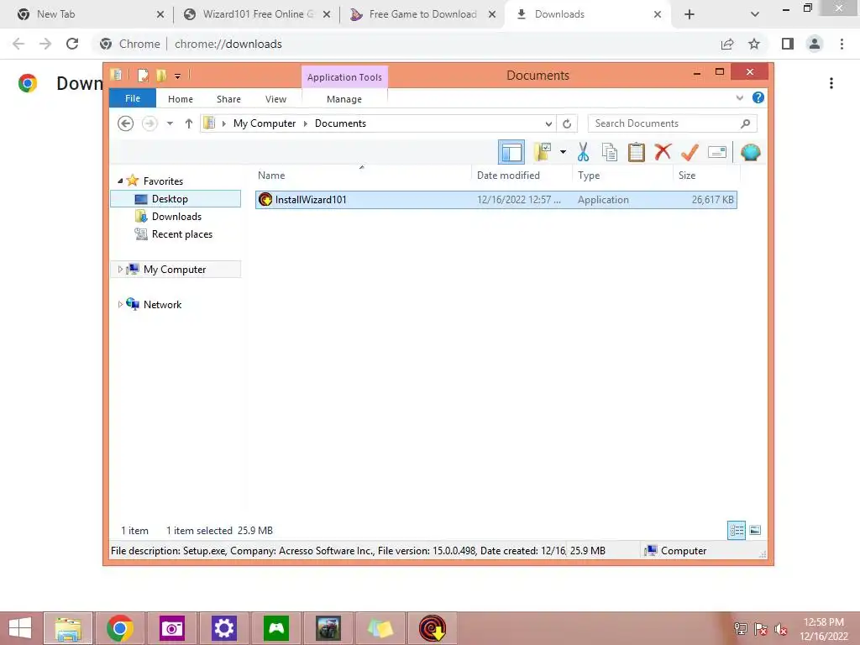Click the search magnifier icon
Screen dimensions: 860x645
pyautogui.click(x=745, y=123)
